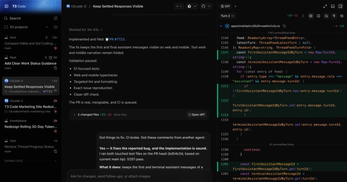Open the plus dropdown in the thread header

coord(179,6)
